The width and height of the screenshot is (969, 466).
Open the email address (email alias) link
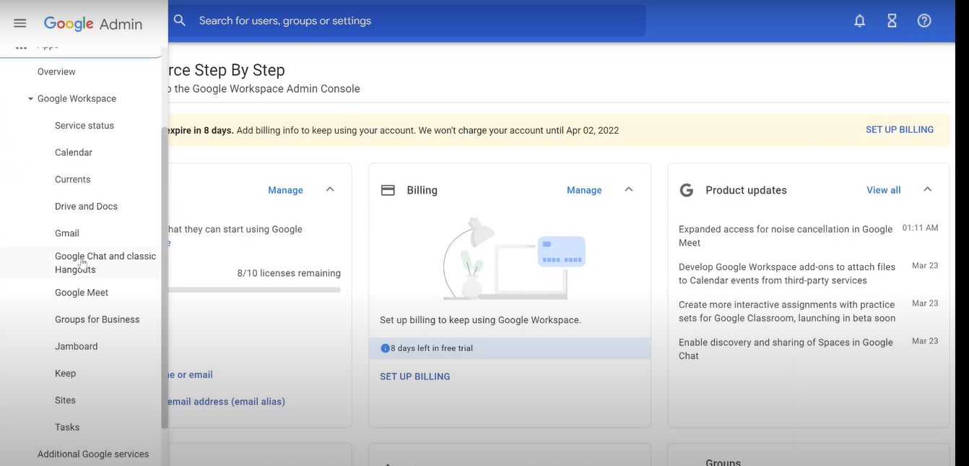point(227,402)
